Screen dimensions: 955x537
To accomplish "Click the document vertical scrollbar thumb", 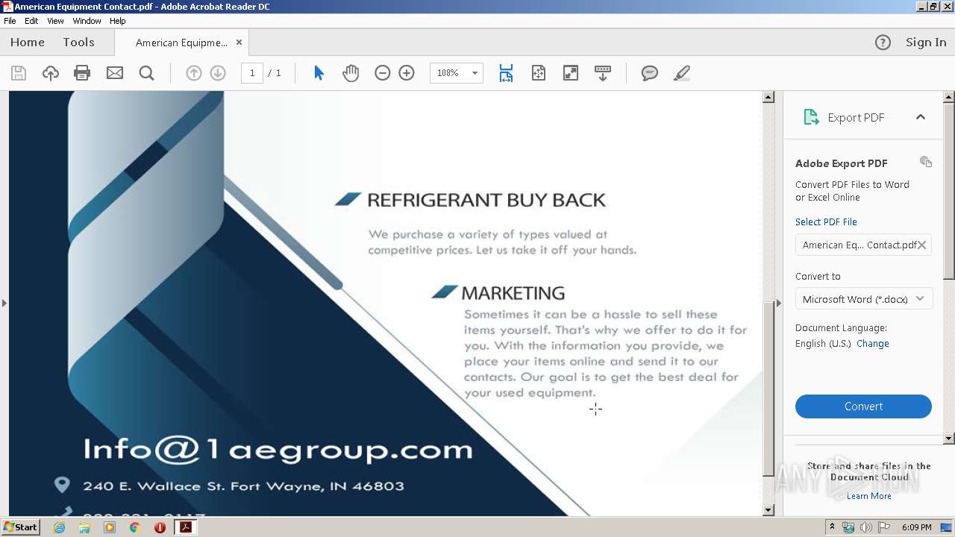I will (x=768, y=389).
